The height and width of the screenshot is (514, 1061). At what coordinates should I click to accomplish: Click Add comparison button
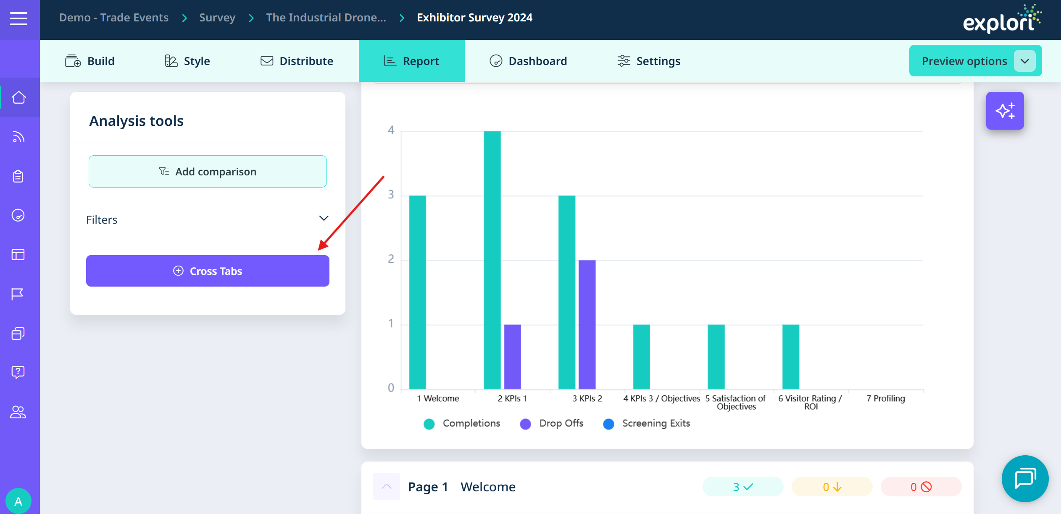pyautogui.click(x=208, y=172)
